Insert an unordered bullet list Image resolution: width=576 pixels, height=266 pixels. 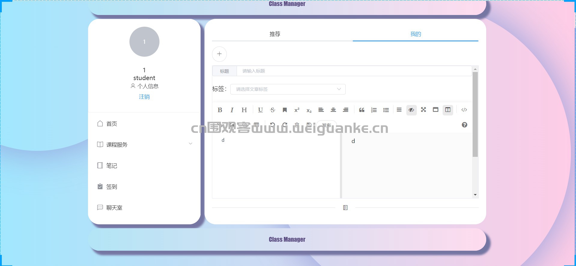[386, 110]
